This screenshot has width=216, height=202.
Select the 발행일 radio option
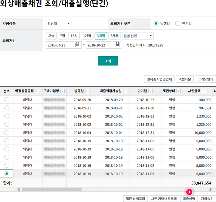[156, 24]
